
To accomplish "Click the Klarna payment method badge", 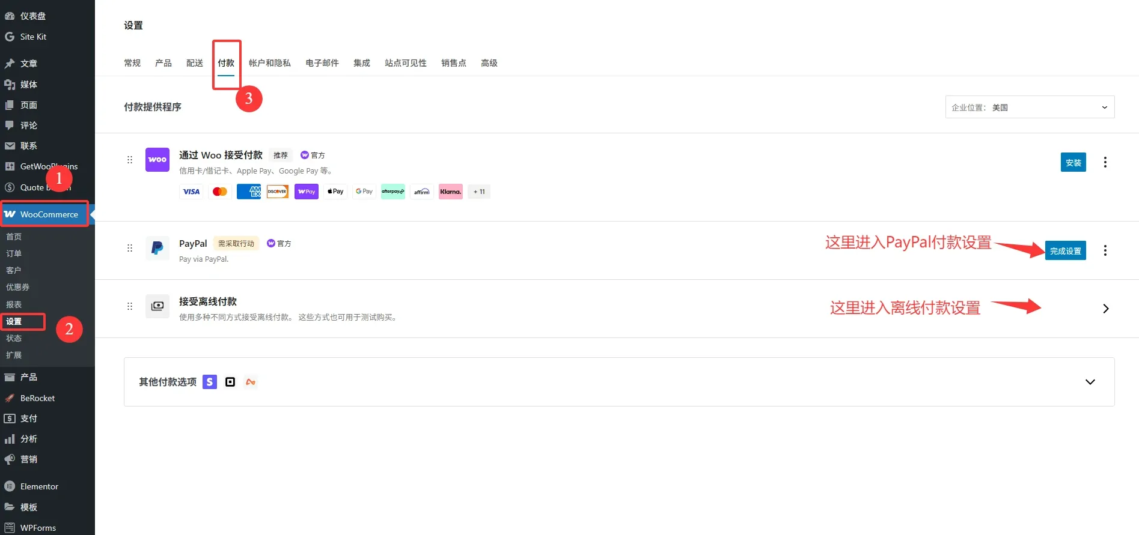I will [450, 192].
